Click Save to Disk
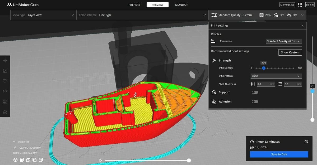Viewport: 317px width, 165px height. pos(279,154)
